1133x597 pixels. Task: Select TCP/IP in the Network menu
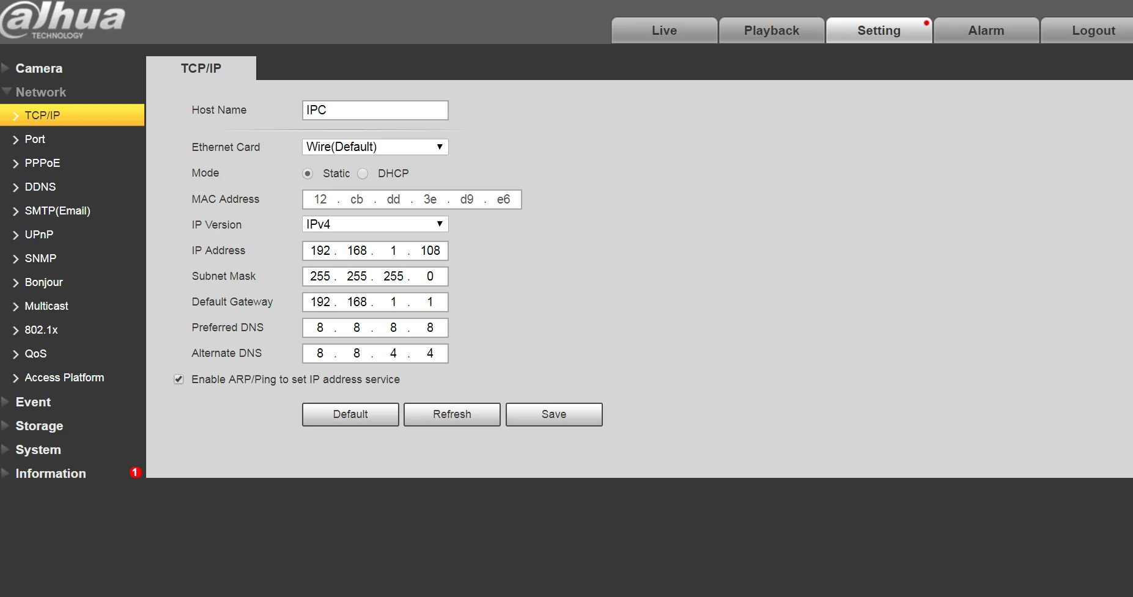coord(72,115)
